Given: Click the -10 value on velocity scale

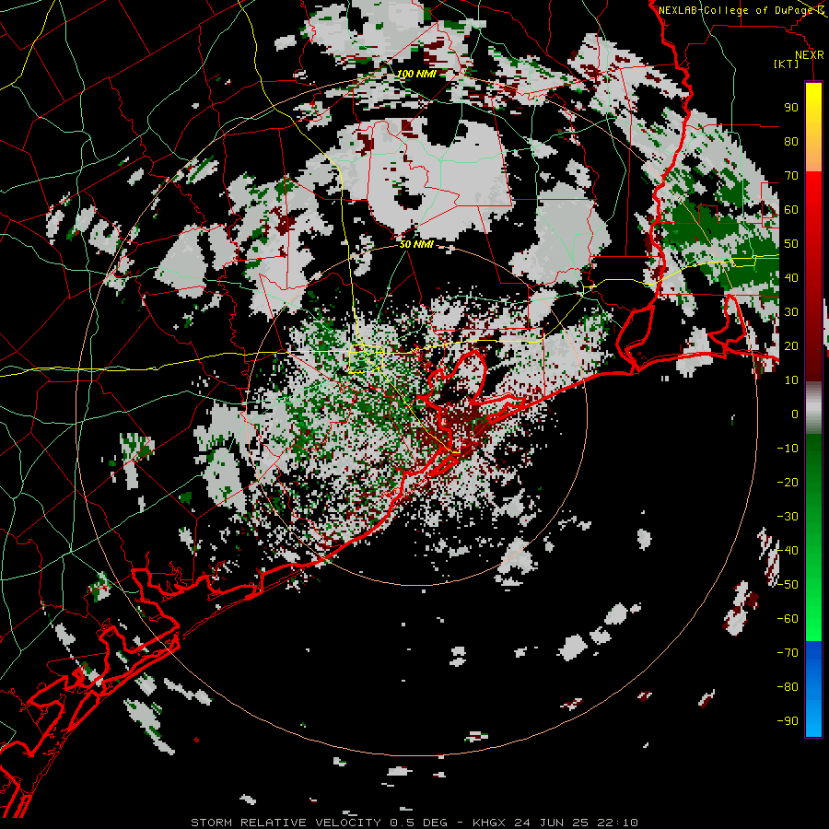Looking at the screenshot, I should [788, 449].
